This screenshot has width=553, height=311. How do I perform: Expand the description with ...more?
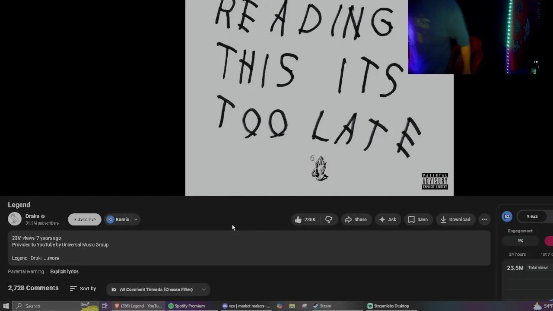coord(51,258)
